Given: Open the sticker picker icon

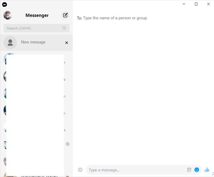Looking at the screenshot, I should pyautogui.click(x=189, y=170).
